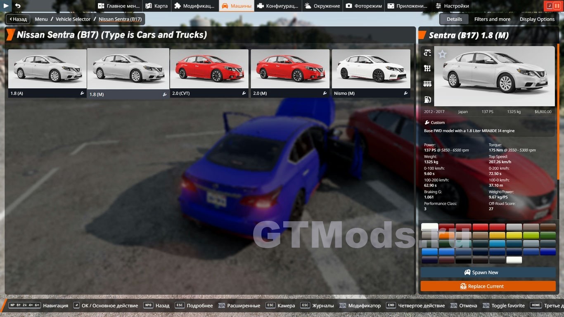Image resolution: width=564 pixels, height=317 pixels.
Task: Pick the yellow paint color swatch
Action: tap(514, 235)
